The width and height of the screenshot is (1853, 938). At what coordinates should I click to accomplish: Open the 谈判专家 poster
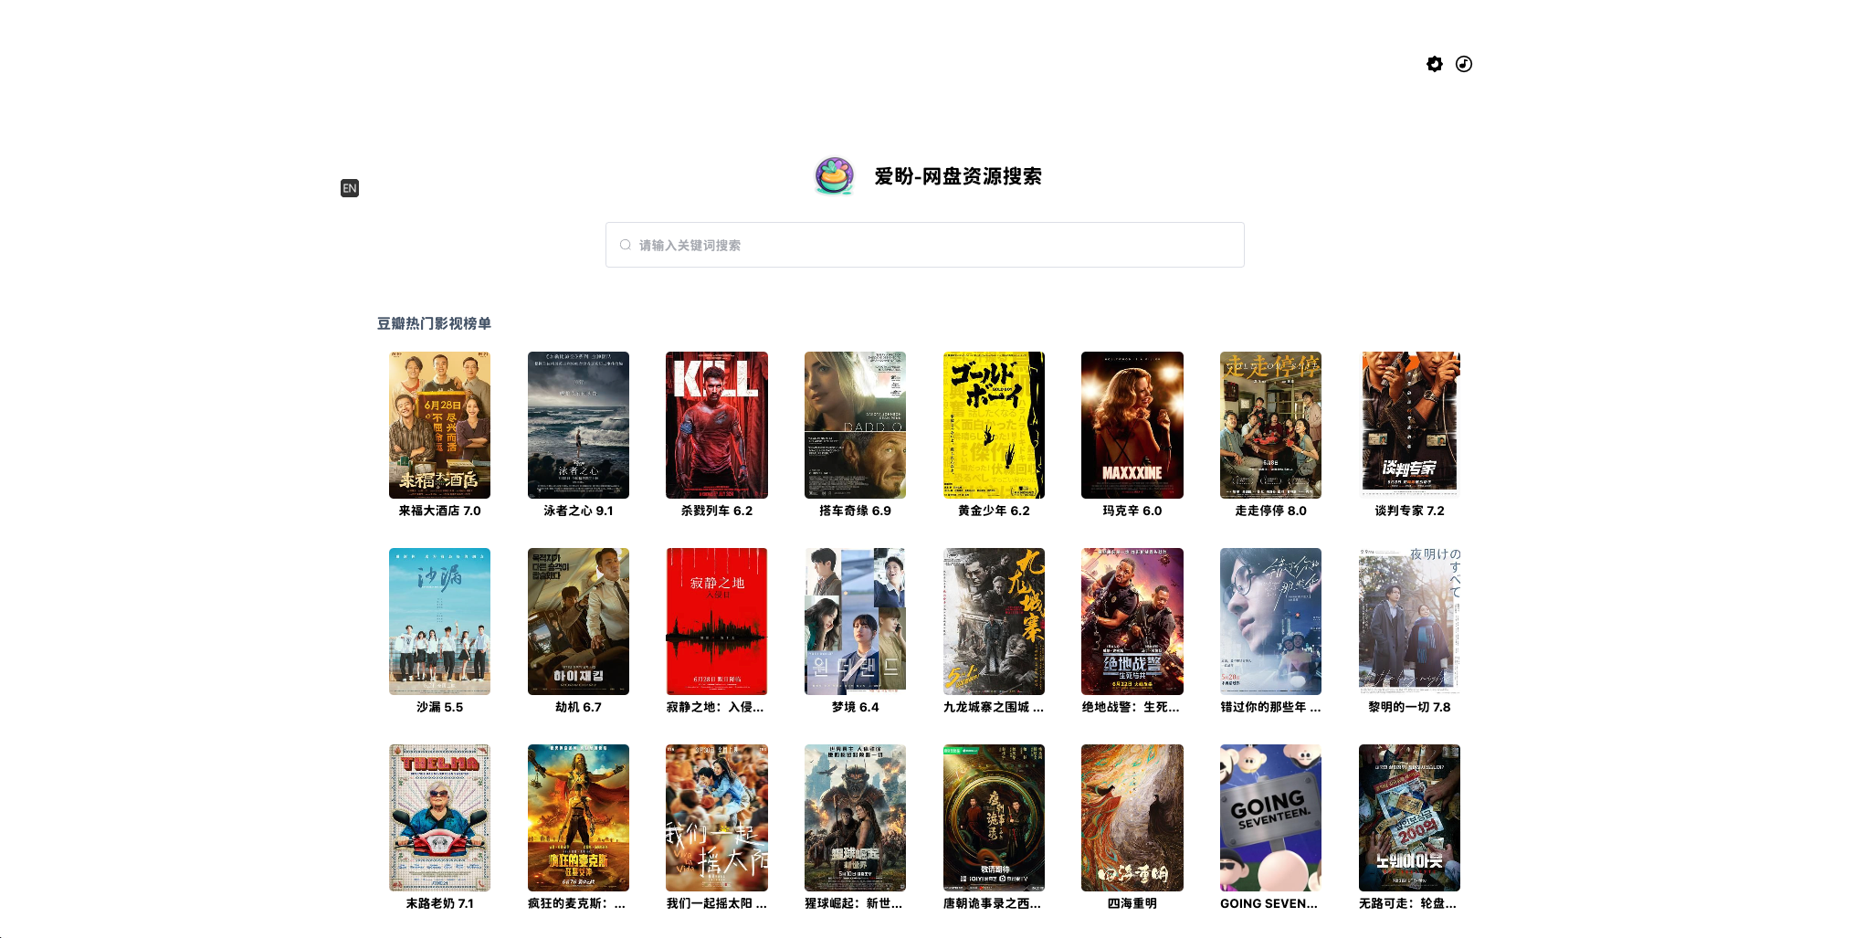[x=1409, y=425]
